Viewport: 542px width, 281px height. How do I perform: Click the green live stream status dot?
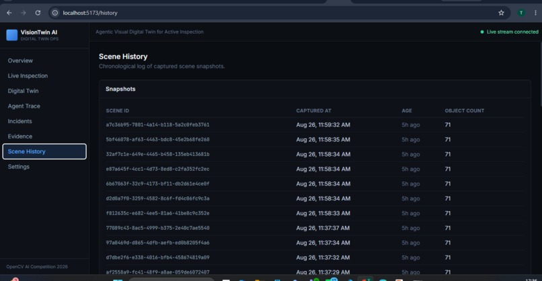tap(482, 32)
